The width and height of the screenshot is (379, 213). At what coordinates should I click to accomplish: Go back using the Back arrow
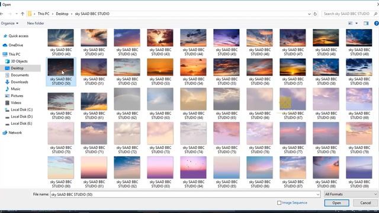click(1, 14)
